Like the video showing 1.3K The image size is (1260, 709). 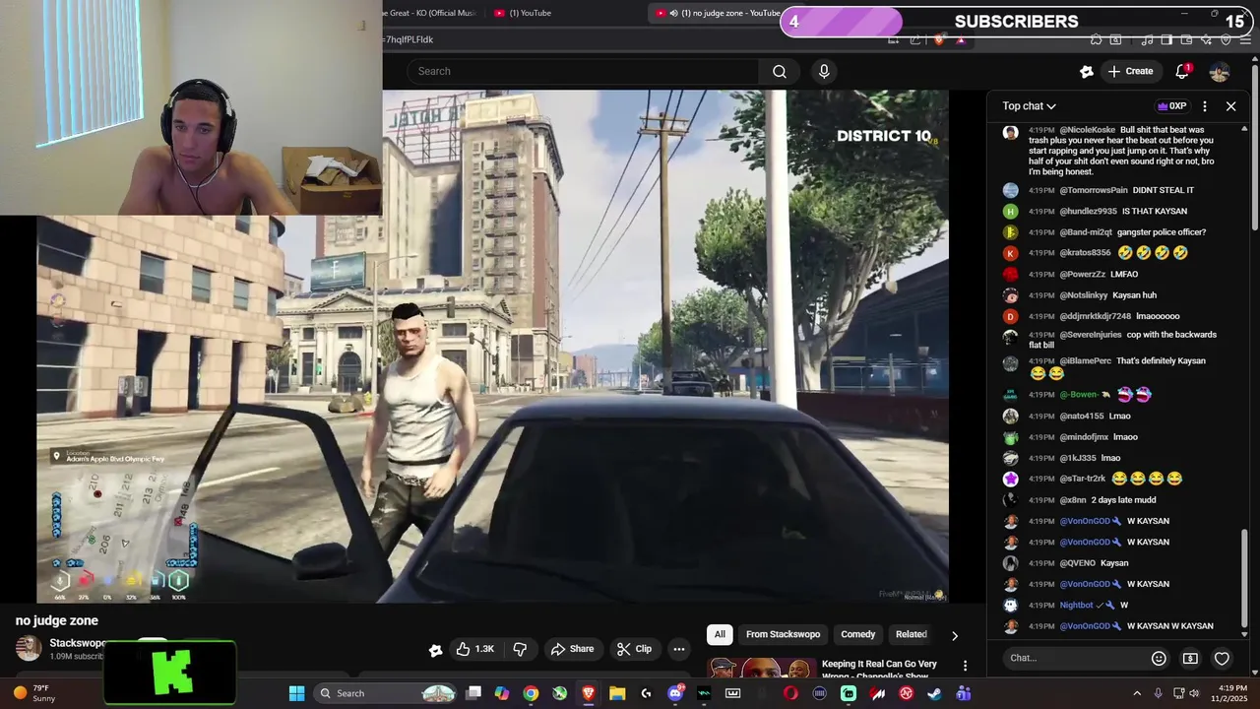[475, 649]
